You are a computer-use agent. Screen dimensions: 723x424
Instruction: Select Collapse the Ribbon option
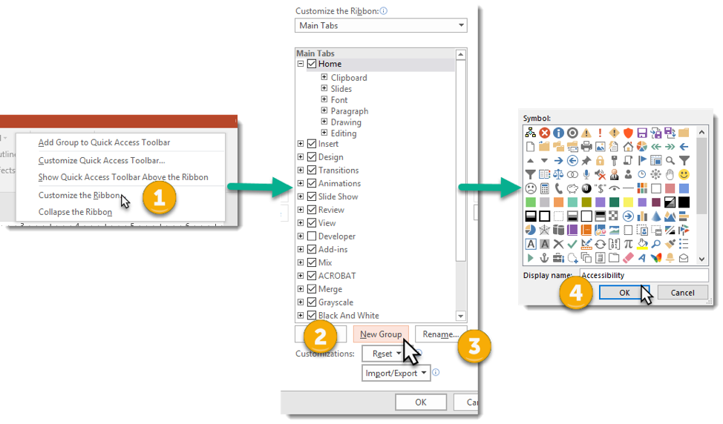tap(75, 212)
